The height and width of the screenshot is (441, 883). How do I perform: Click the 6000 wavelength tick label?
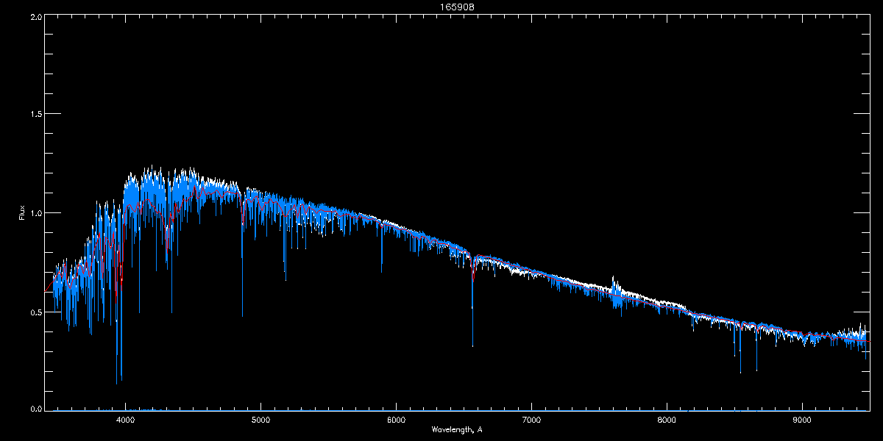[x=396, y=420]
